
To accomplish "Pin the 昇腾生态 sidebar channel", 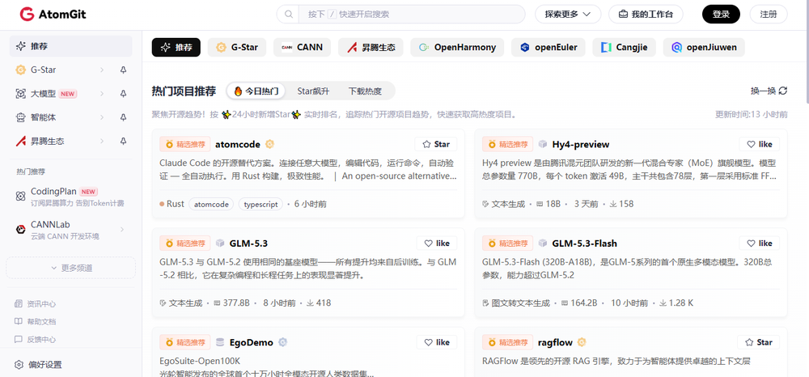I will click(x=123, y=141).
